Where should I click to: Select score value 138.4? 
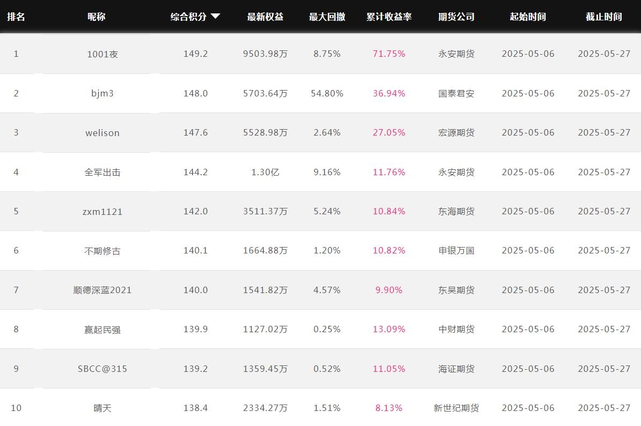[195, 408]
